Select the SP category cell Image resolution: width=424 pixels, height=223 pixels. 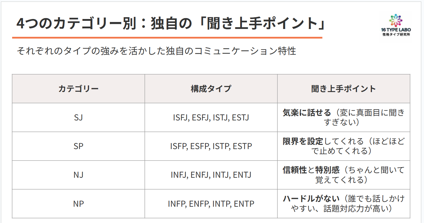(78, 146)
